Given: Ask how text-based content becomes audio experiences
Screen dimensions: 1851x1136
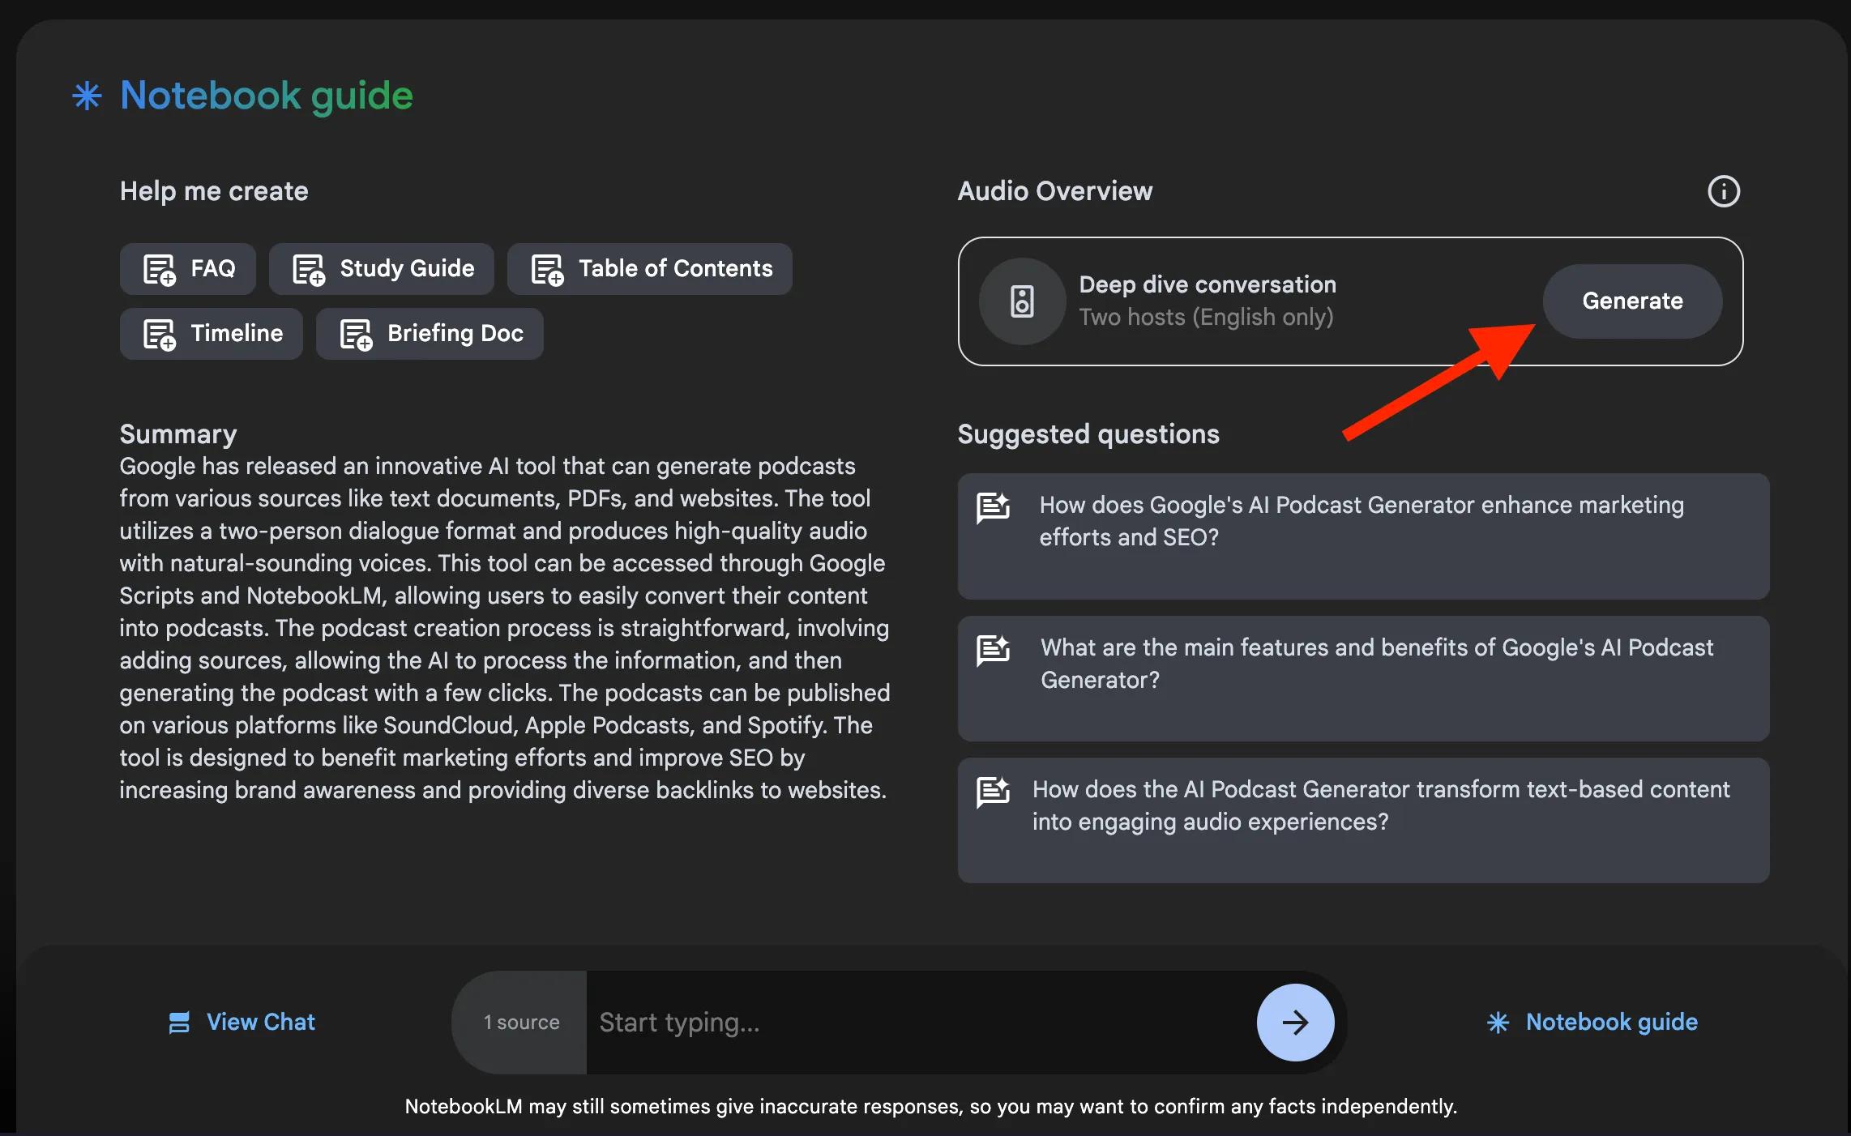Looking at the screenshot, I should click(1363, 820).
